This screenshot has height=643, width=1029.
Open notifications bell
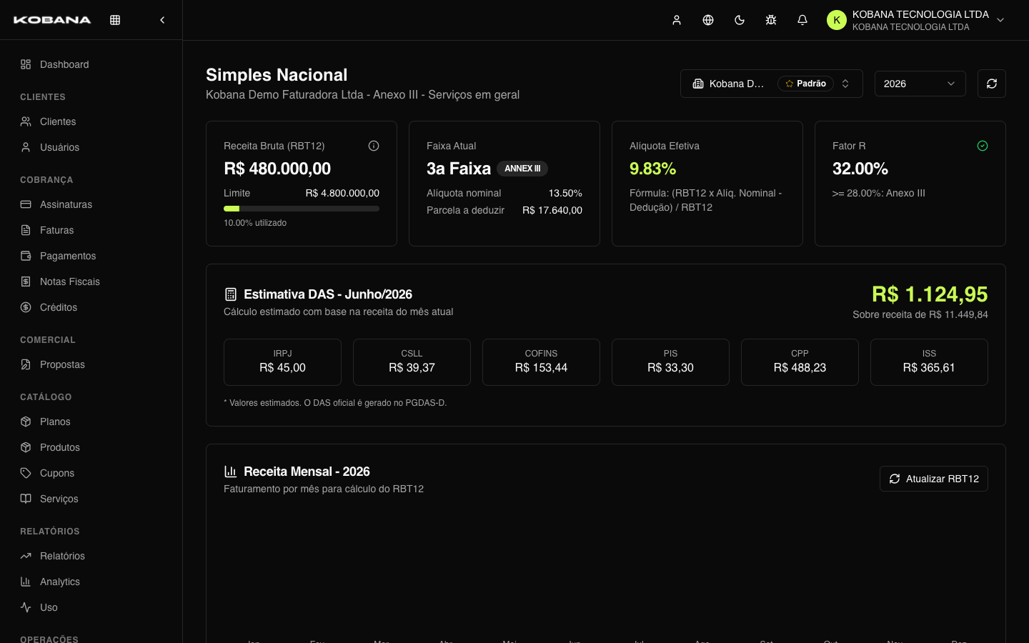[802, 20]
